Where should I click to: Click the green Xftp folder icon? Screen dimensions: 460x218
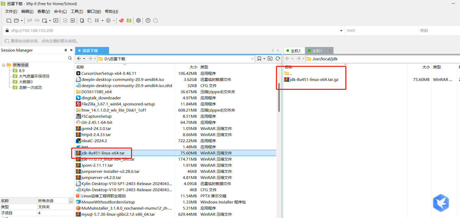click(129, 20)
